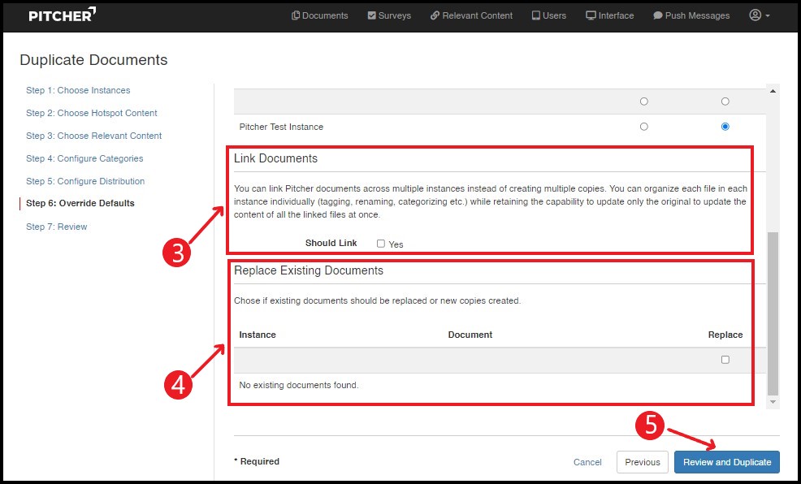Go to Relevant Content in navbar
The image size is (801, 484).
pos(471,15)
